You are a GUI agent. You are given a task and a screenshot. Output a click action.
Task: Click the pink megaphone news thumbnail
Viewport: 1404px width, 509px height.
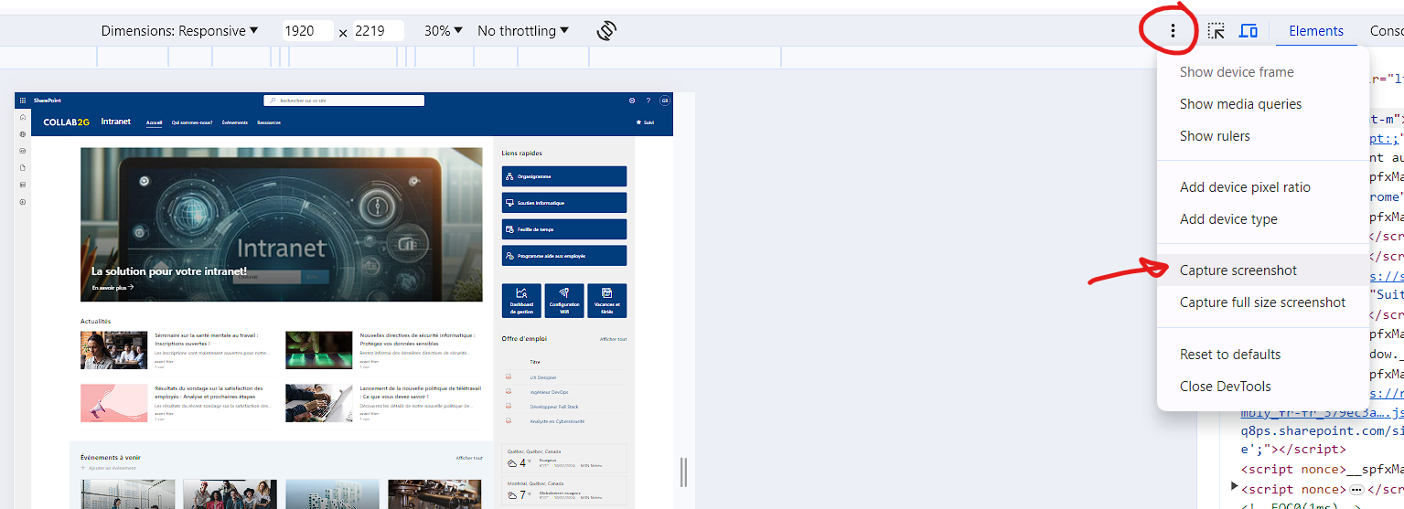113,403
